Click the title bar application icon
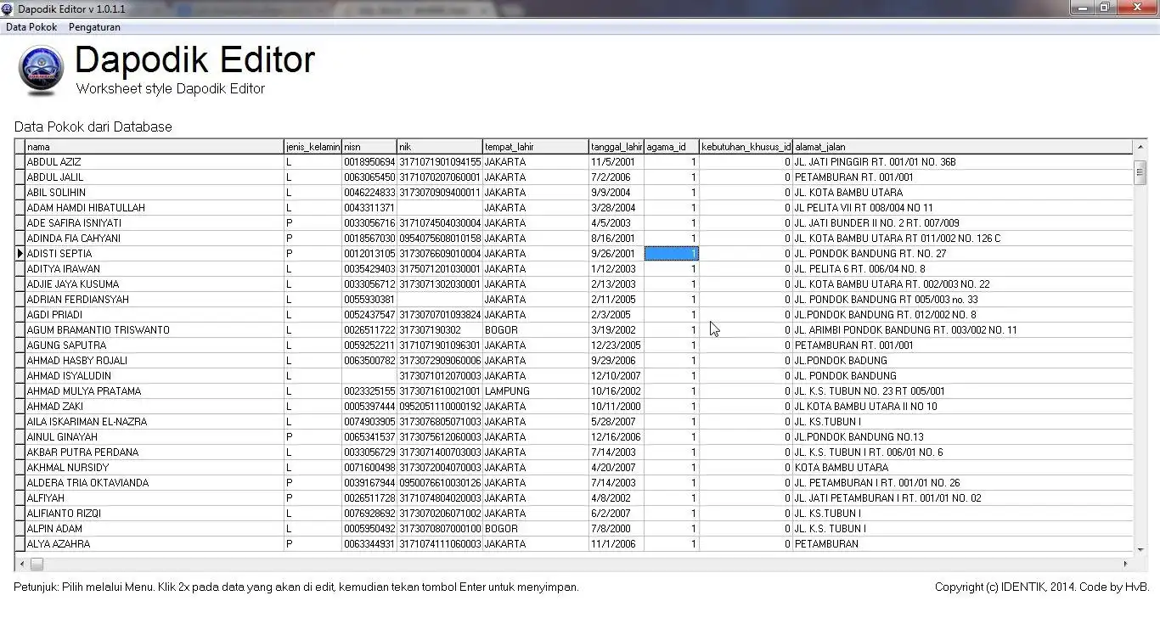This screenshot has height=618, width=1160. tap(8, 8)
